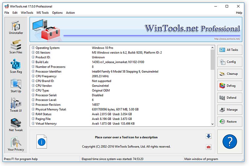This screenshot has width=249, height=166.
Task: Click the small red toolbox icon
Action: point(208,147)
